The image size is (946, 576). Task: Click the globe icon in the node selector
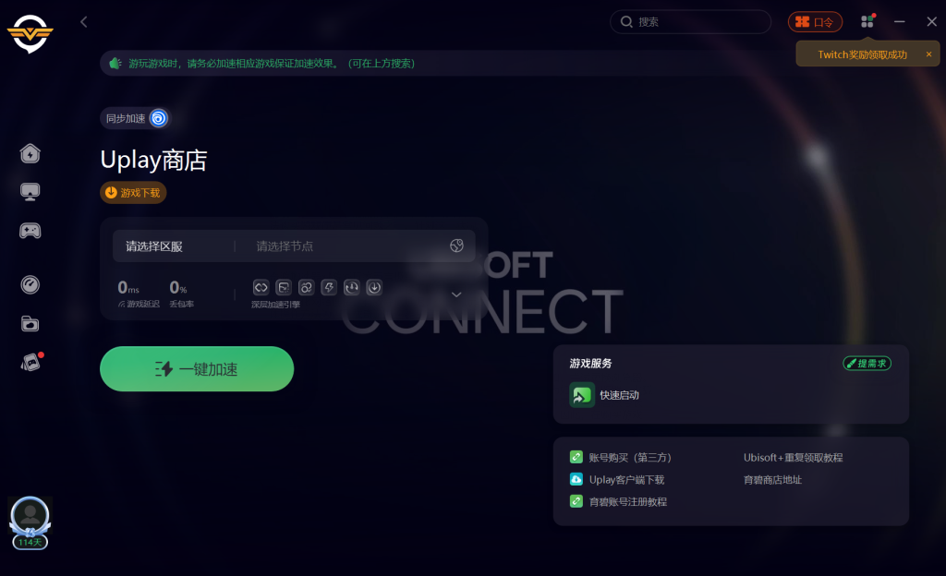pyautogui.click(x=456, y=246)
